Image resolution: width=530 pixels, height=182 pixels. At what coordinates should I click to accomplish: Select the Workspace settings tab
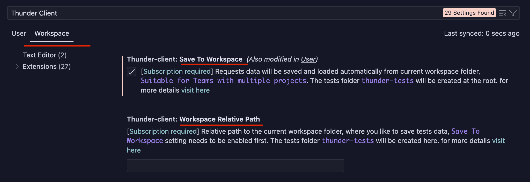tap(52, 33)
